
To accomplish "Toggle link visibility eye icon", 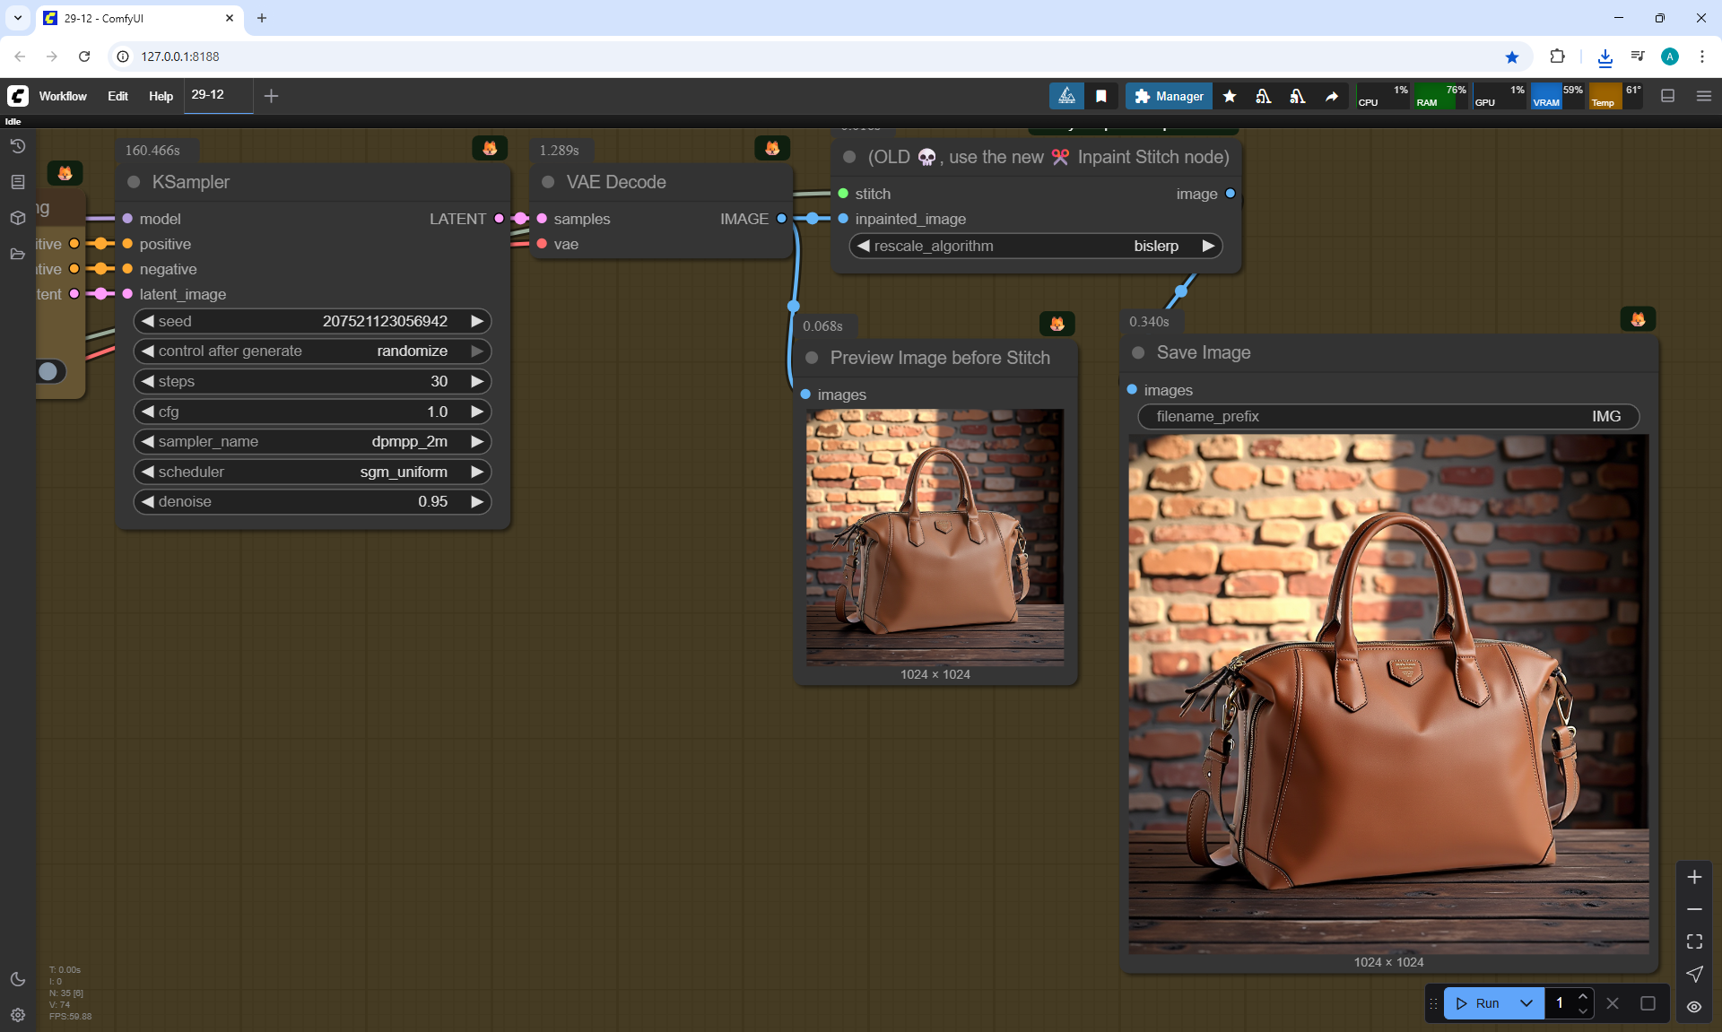I will pos(1694,1007).
